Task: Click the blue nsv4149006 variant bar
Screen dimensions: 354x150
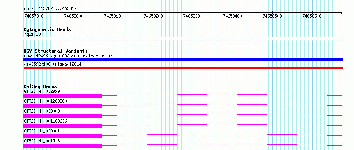Action: (x=183, y=60)
